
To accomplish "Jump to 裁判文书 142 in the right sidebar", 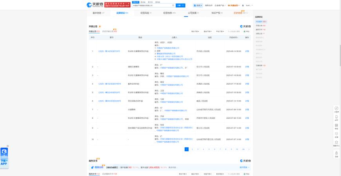I will (261, 29).
